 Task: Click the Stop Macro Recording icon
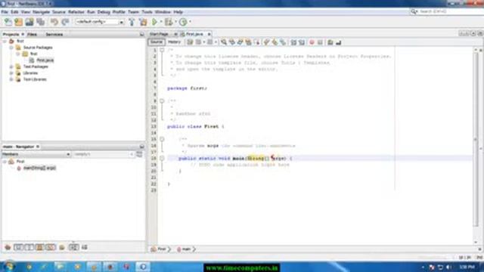pyautogui.click(x=320, y=42)
